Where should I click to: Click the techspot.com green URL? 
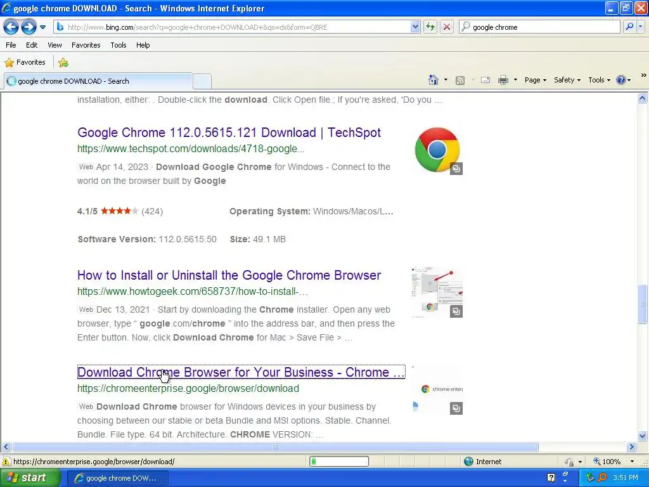pos(191,148)
